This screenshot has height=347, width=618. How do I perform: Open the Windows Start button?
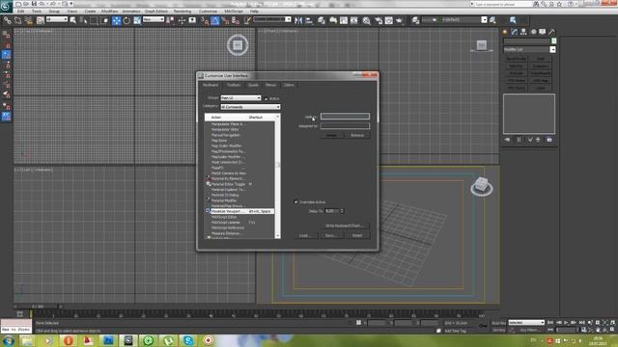[8, 340]
